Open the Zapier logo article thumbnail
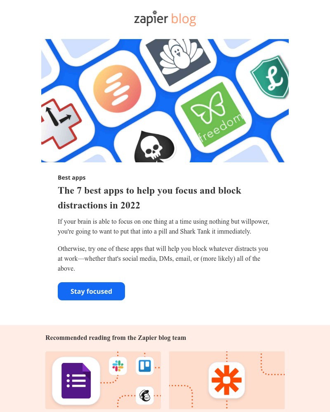The image size is (330, 412). point(227,380)
